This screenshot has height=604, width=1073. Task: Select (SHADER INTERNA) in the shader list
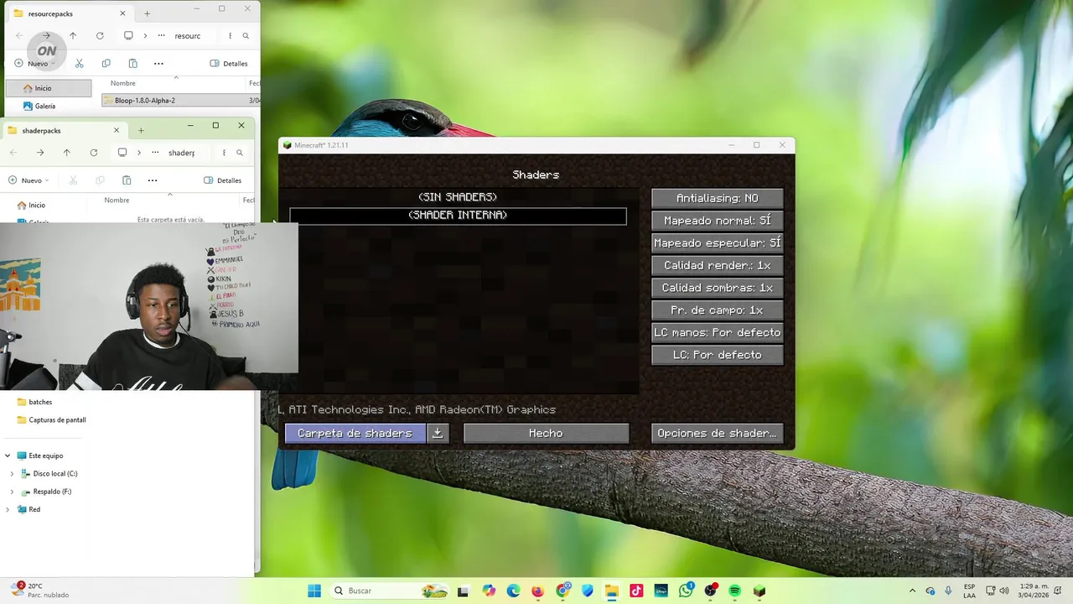pos(458,216)
